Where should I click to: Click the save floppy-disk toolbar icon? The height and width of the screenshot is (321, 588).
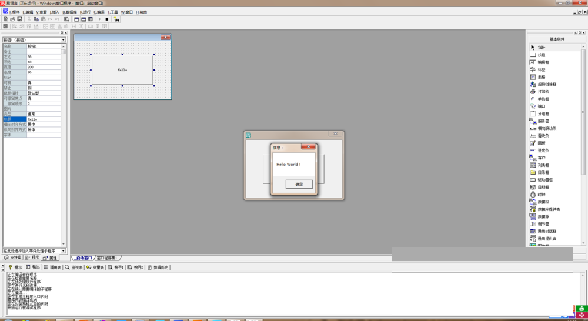pyautogui.click(x=19, y=19)
